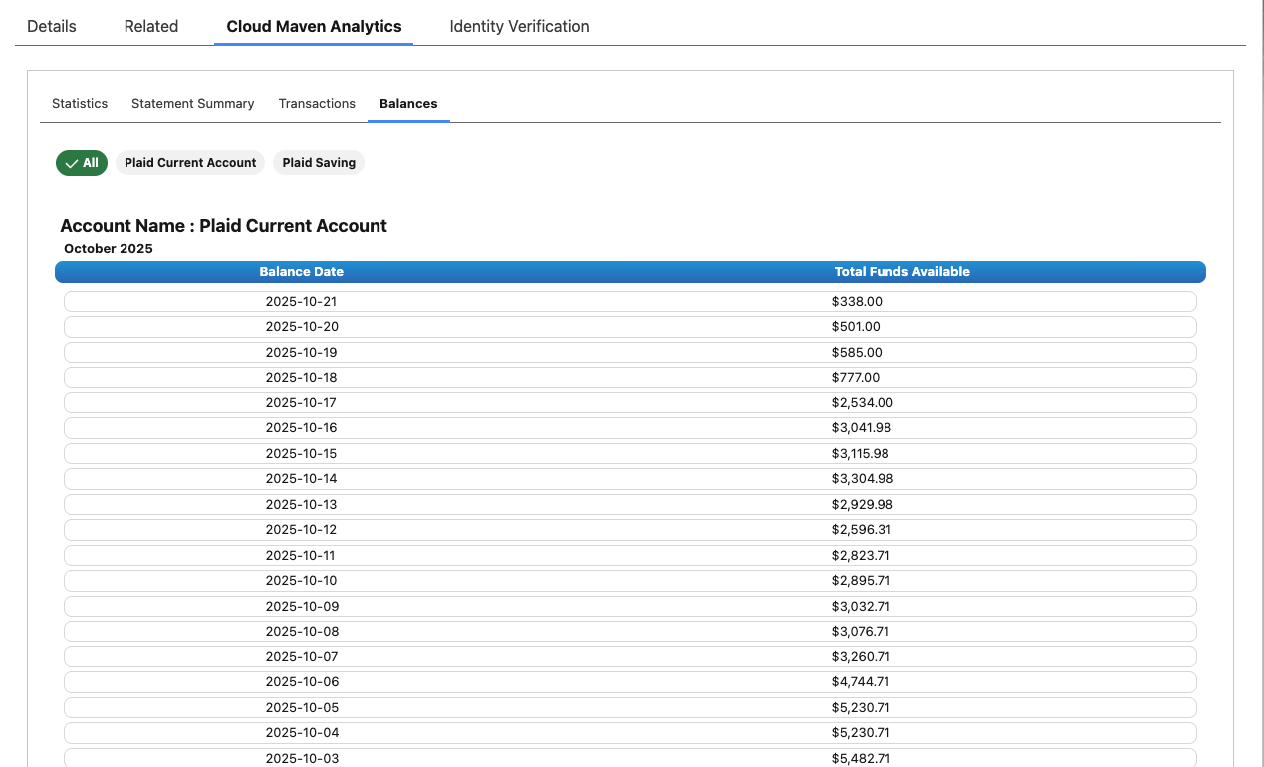Filter by Plaid Current Account pill
Screen dimensions: 1264x767
[190, 163]
